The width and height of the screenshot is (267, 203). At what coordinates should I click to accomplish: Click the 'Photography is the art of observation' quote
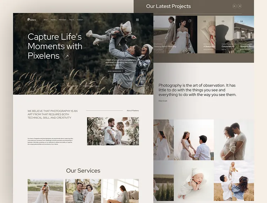(x=197, y=90)
